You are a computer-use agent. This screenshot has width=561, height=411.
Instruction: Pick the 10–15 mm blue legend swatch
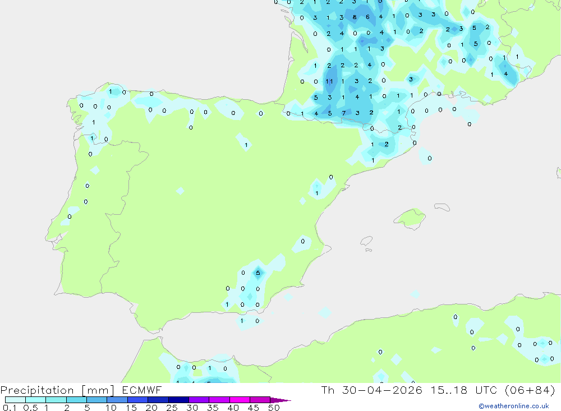pyautogui.click(x=117, y=400)
